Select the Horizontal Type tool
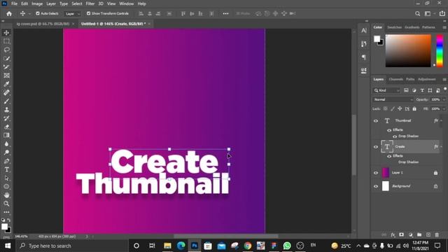The image size is (448, 252). coord(6,169)
